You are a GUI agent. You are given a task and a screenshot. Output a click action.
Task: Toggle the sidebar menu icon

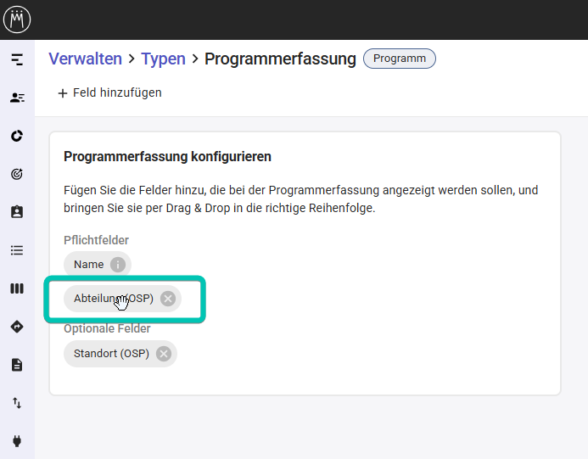coord(17,59)
